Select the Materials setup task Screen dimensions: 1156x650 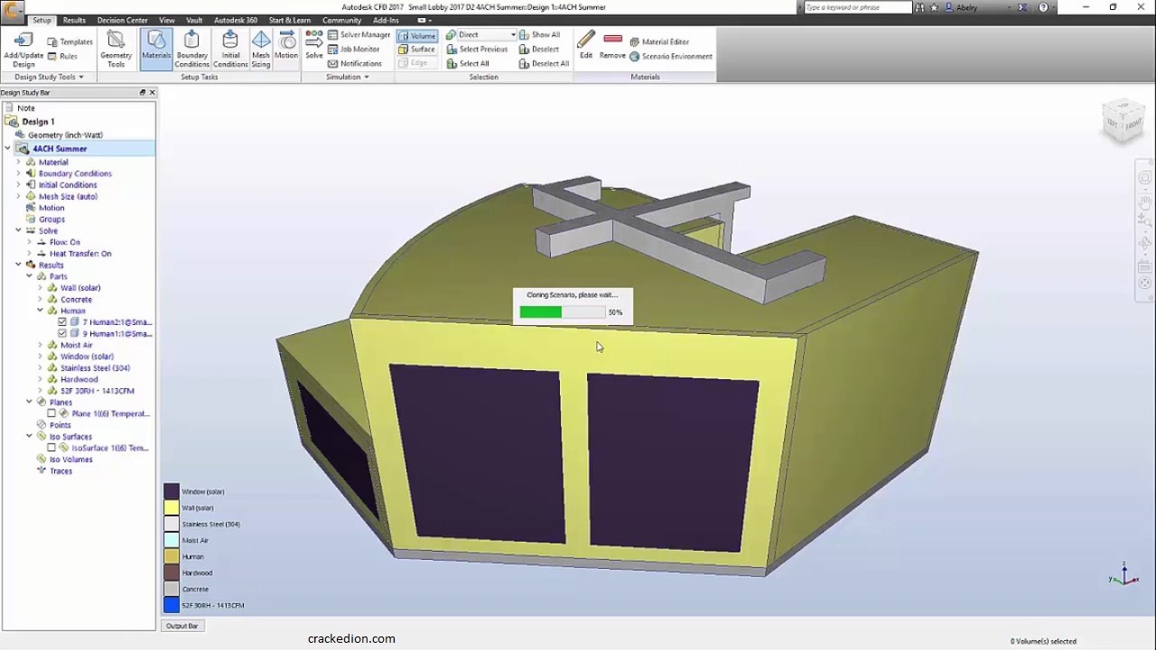click(x=156, y=50)
